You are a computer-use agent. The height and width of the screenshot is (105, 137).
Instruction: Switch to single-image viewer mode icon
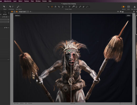14,12
